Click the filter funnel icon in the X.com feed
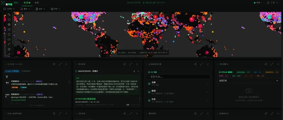 (7, 77)
